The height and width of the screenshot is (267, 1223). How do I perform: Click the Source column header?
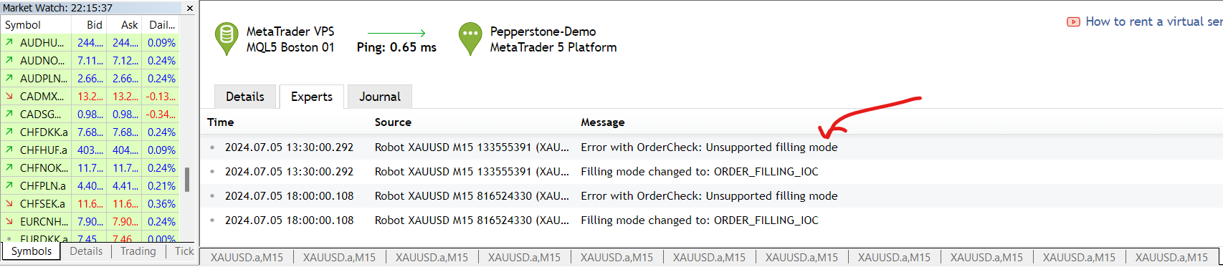click(x=393, y=122)
